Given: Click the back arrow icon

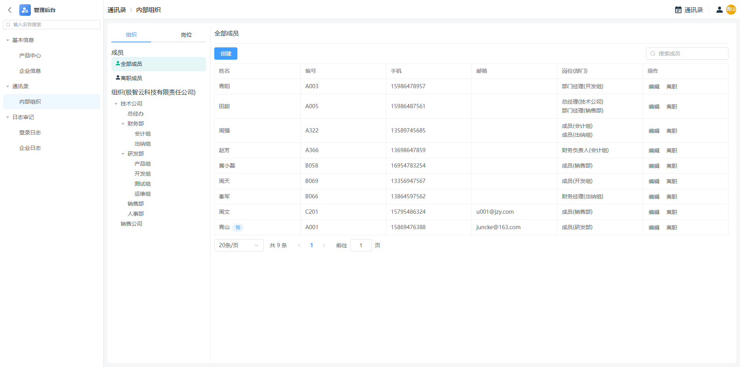Looking at the screenshot, I should click(x=10, y=10).
